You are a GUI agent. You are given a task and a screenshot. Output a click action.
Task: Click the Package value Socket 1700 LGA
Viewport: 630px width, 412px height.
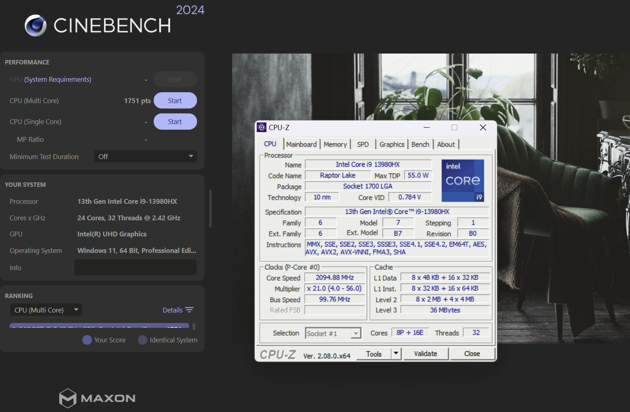tap(368, 186)
